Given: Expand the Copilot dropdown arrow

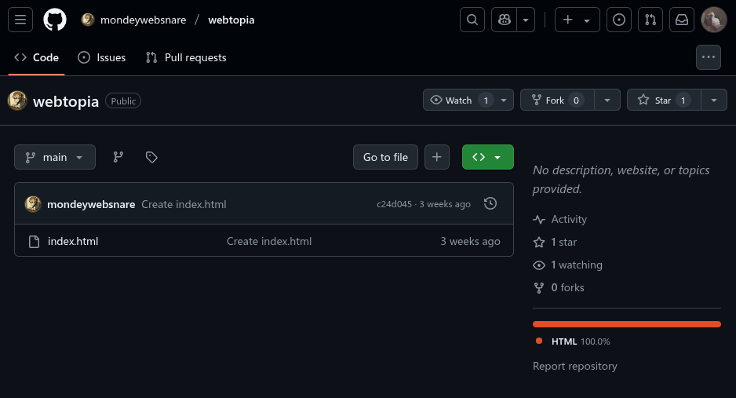Looking at the screenshot, I should [526, 20].
